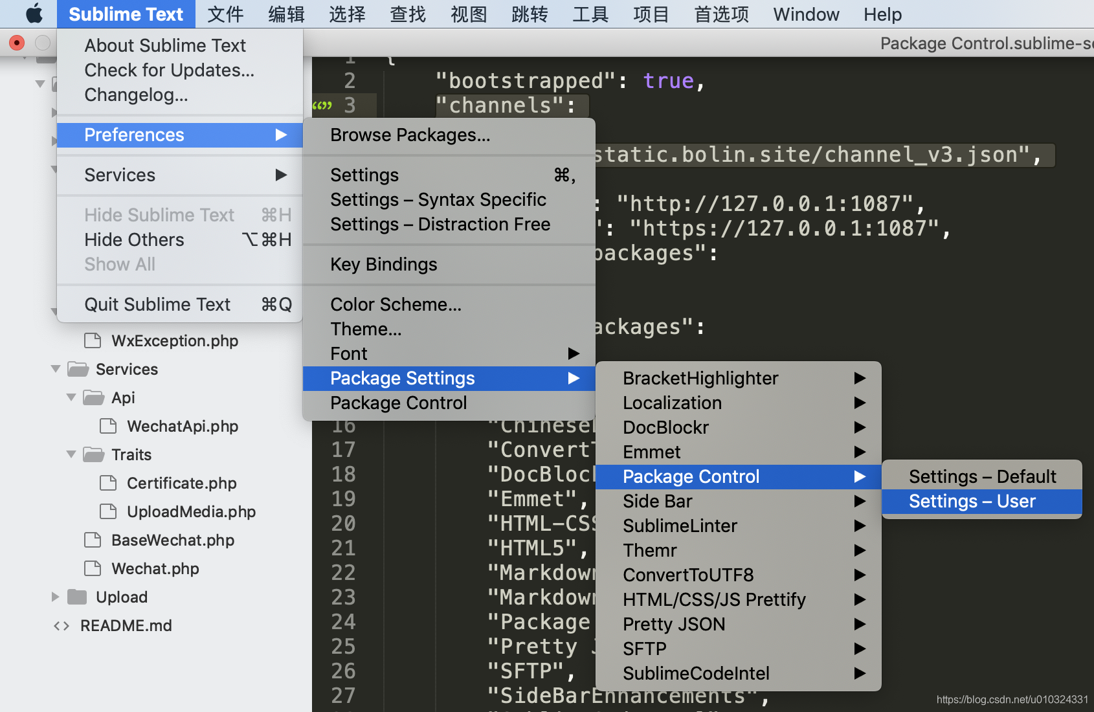Select Browse Packages…
Viewport: 1094px width, 712px height.
pyautogui.click(x=449, y=135)
